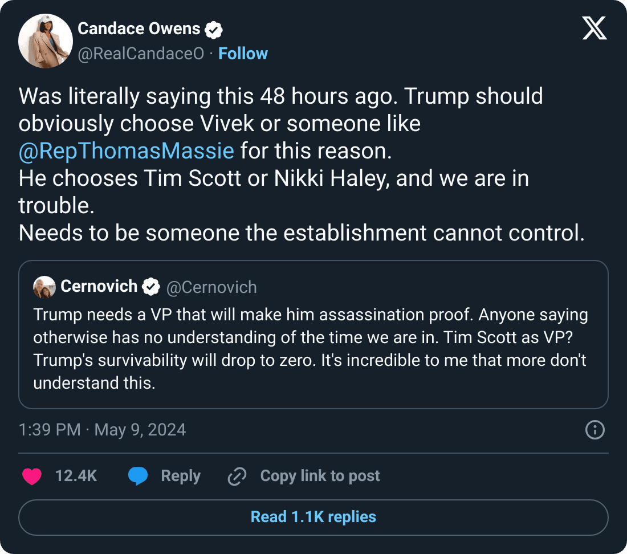Click the copy link chain icon
627x554 pixels.
click(x=237, y=476)
